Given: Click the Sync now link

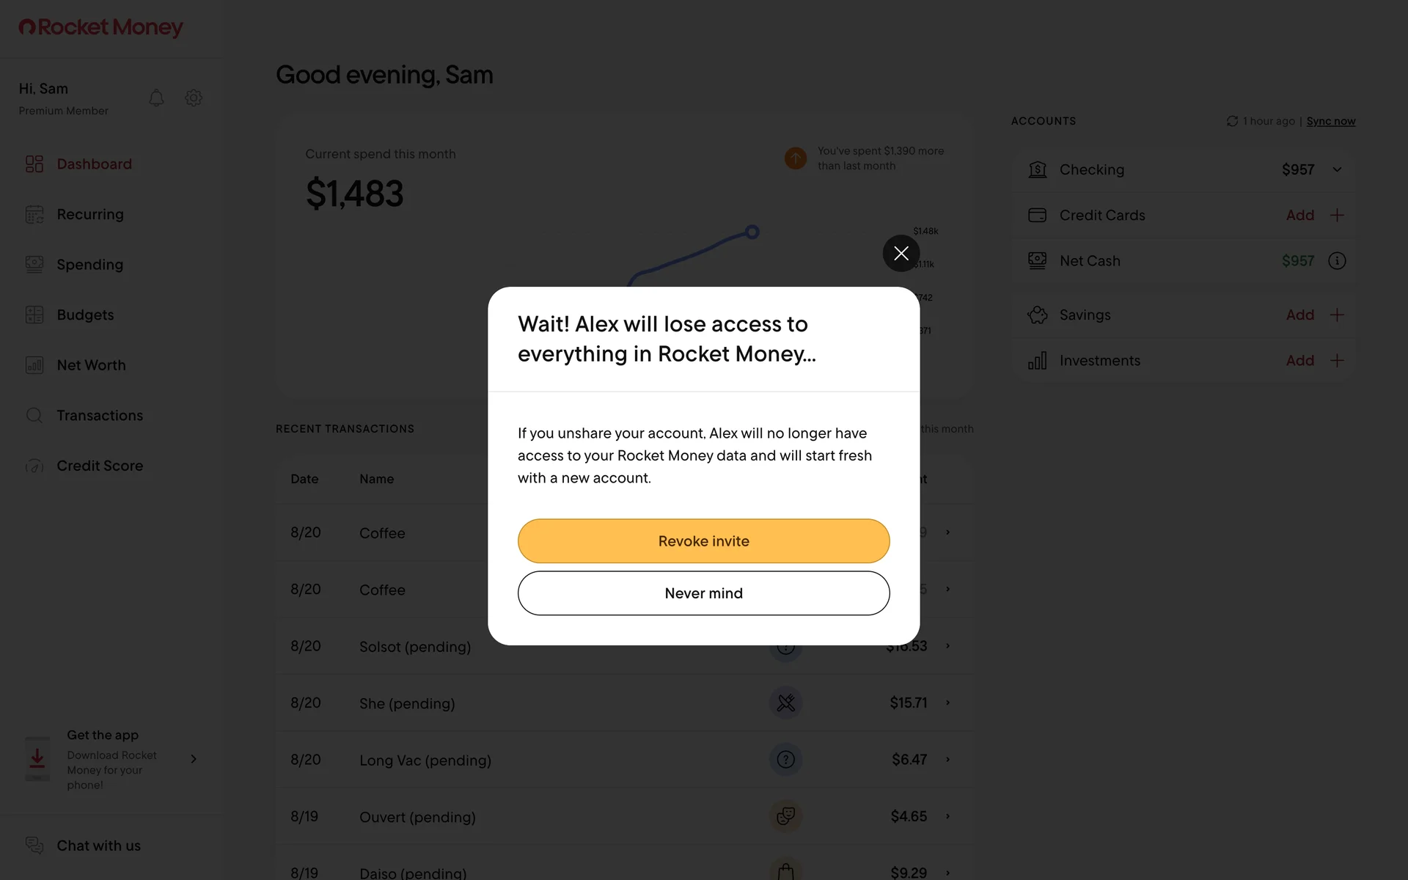Looking at the screenshot, I should [x=1330, y=121].
